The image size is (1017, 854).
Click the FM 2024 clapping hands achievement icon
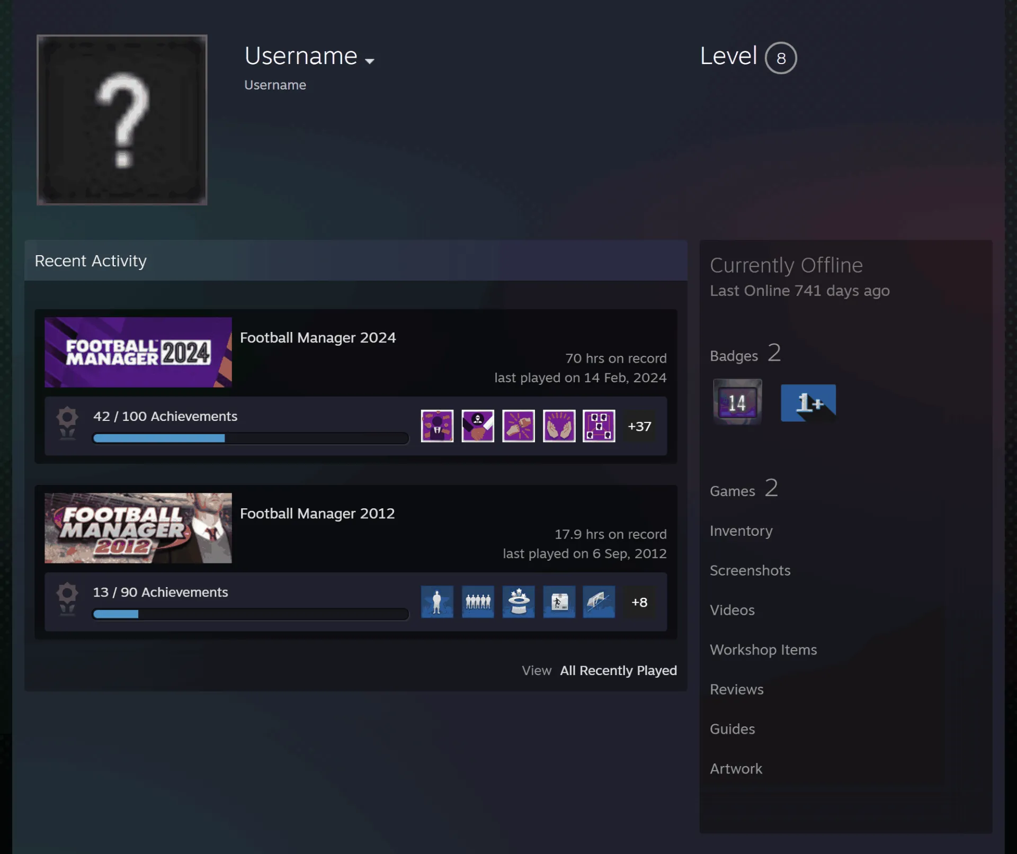559,426
